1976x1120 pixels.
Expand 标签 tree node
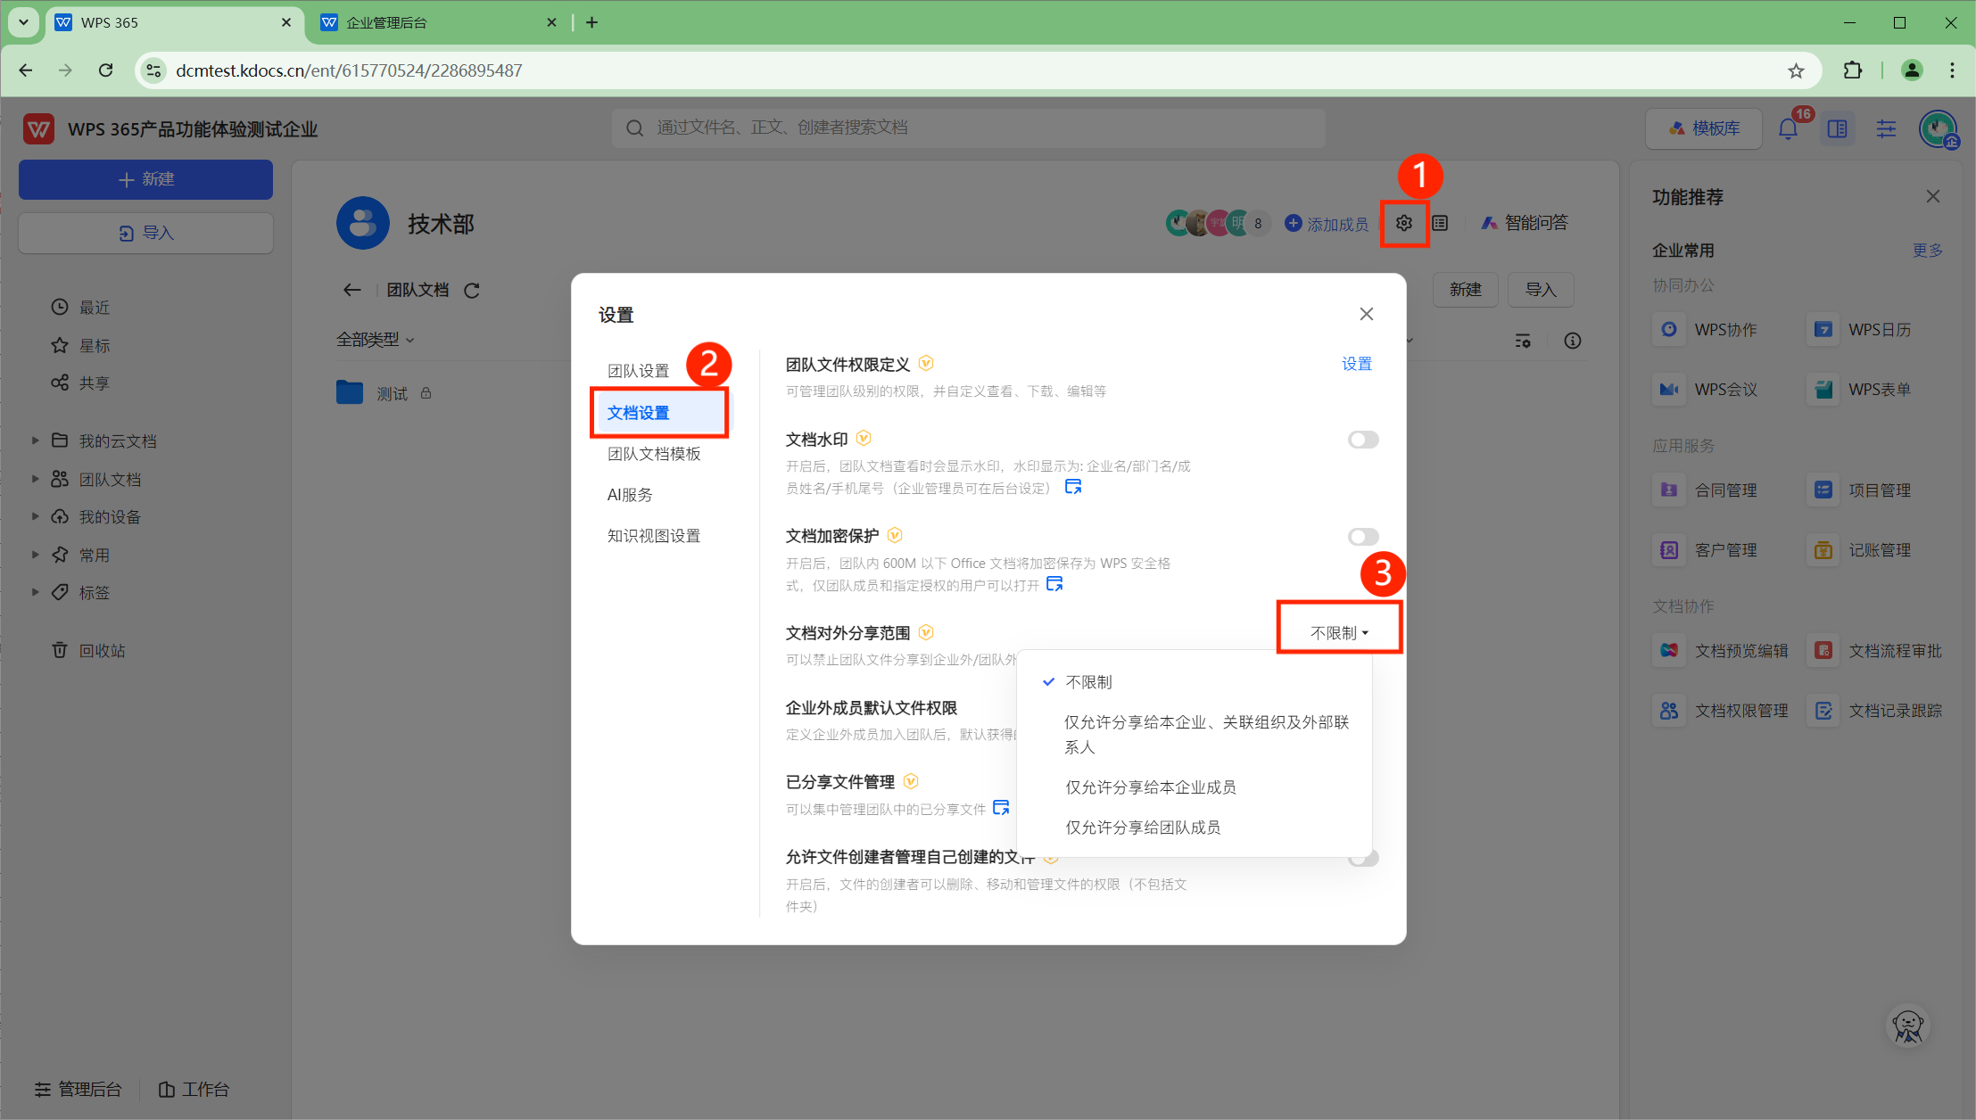point(35,592)
